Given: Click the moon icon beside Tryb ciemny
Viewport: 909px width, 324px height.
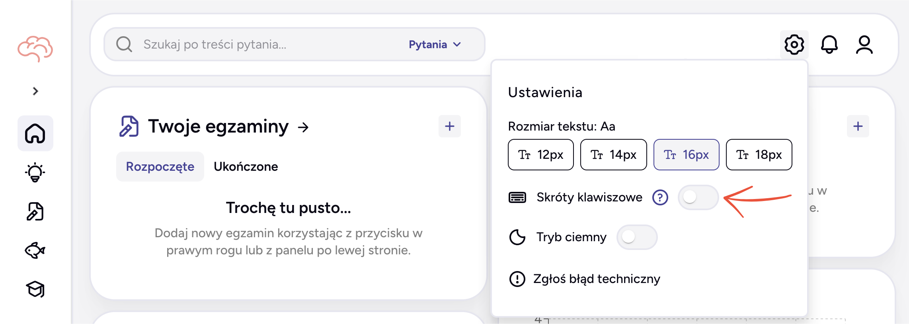Looking at the screenshot, I should [517, 237].
